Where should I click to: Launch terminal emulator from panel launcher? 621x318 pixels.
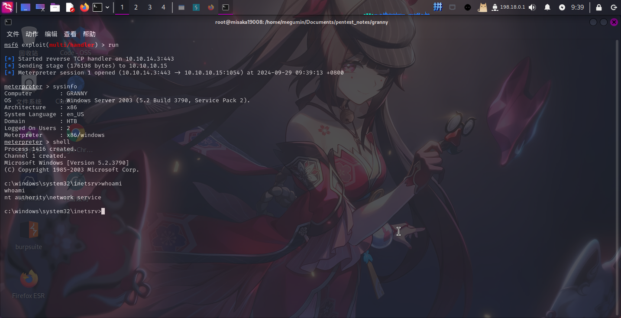point(98,7)
